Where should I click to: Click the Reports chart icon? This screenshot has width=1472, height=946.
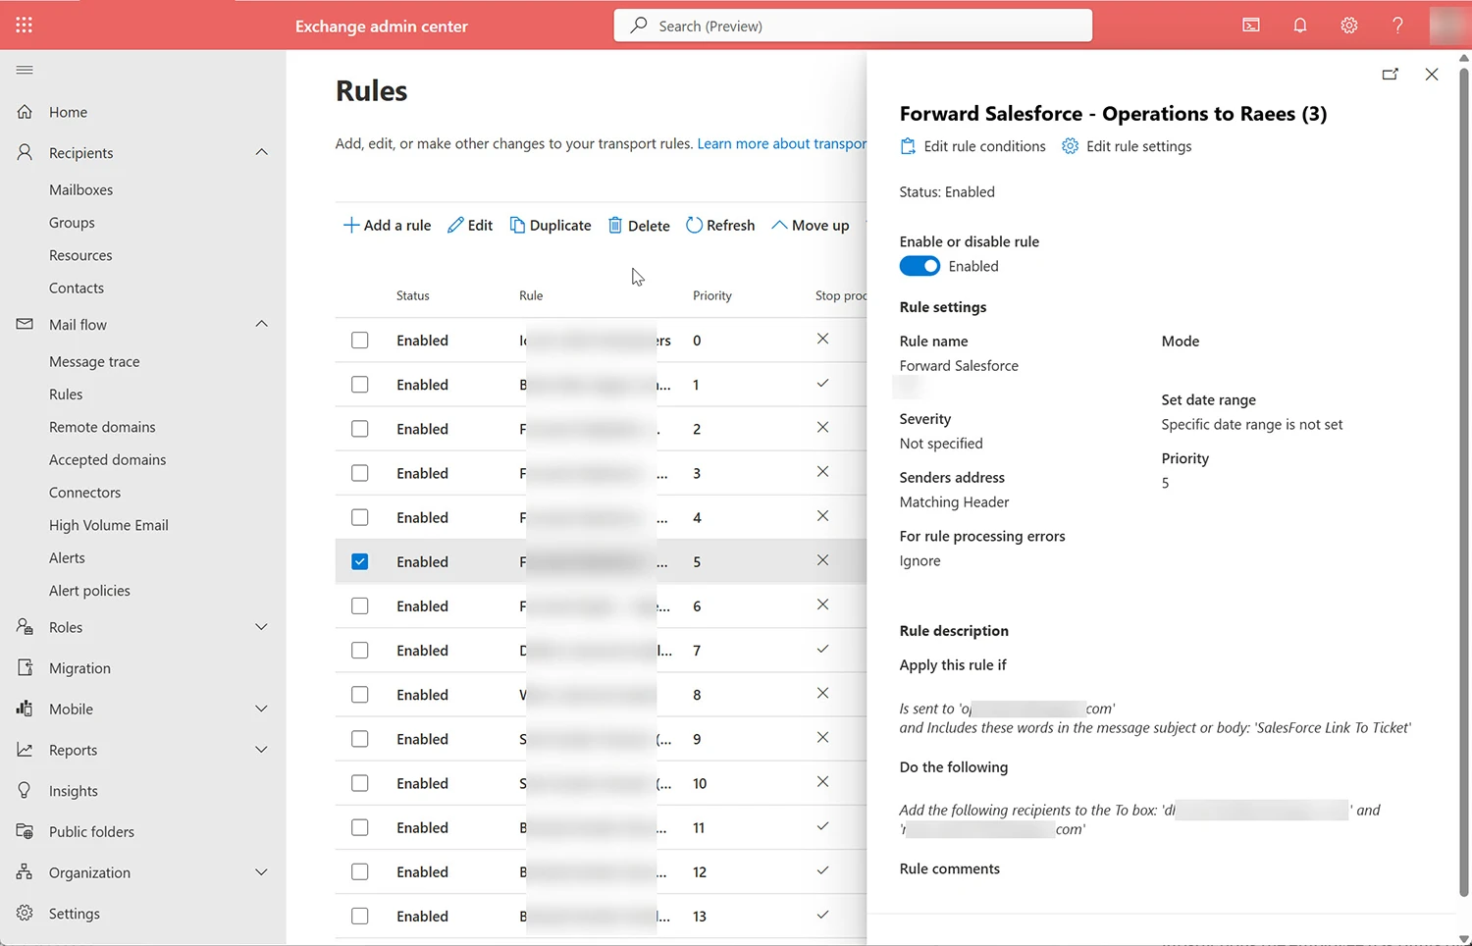25,749
